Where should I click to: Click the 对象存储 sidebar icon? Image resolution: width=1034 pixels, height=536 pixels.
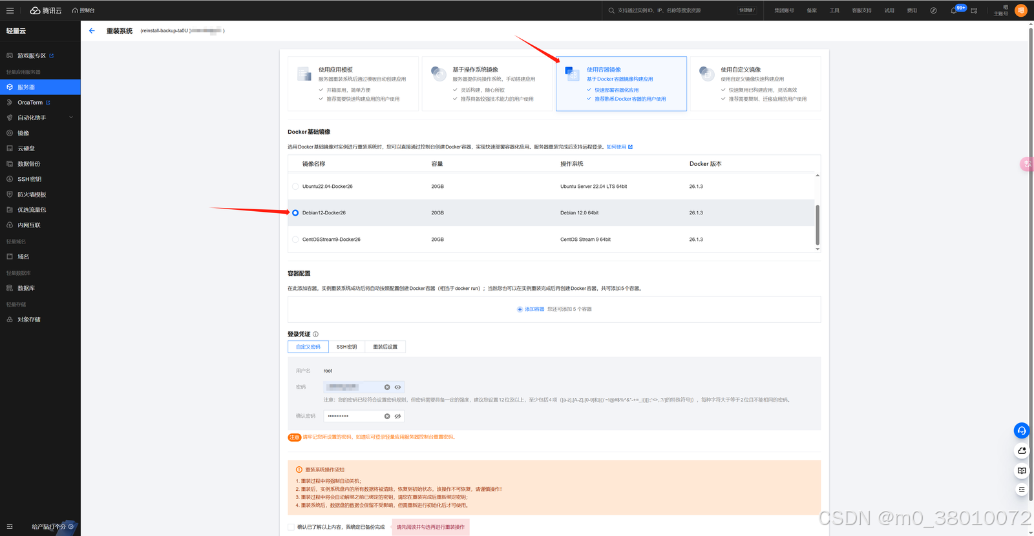pos(10,320)
